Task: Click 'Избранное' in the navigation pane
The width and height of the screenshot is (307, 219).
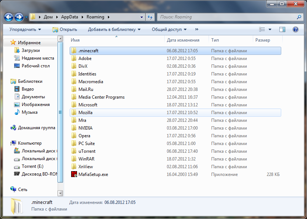Action: point(29,42)
